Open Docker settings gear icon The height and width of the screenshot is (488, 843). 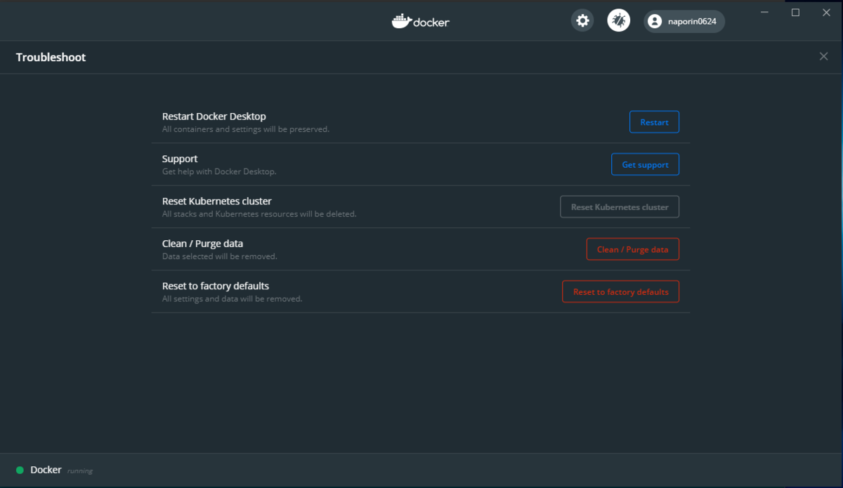pos(582,21)
